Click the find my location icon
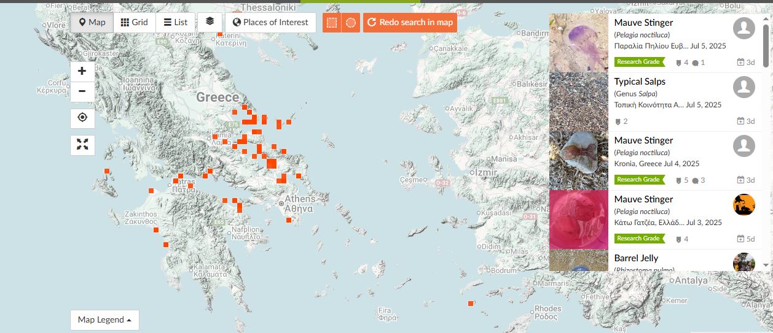The image size is (773, 333). [x=82, y=118]
